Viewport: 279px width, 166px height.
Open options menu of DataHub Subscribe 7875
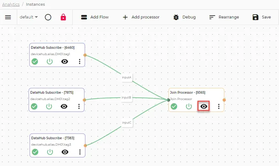tap(79, 106)
